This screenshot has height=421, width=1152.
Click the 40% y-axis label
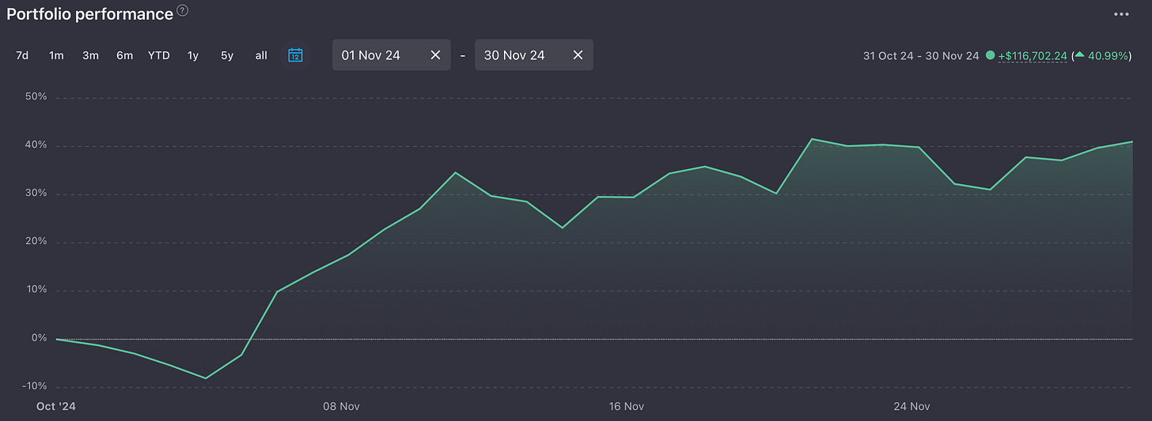point(36,145)
